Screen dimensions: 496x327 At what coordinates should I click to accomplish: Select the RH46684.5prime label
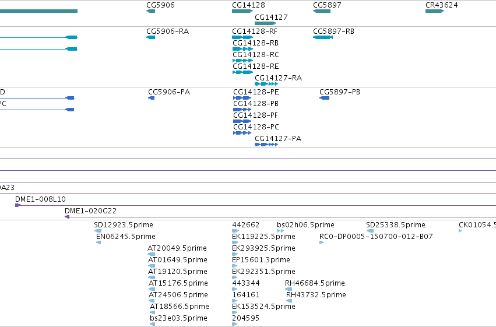coord(315,283)
